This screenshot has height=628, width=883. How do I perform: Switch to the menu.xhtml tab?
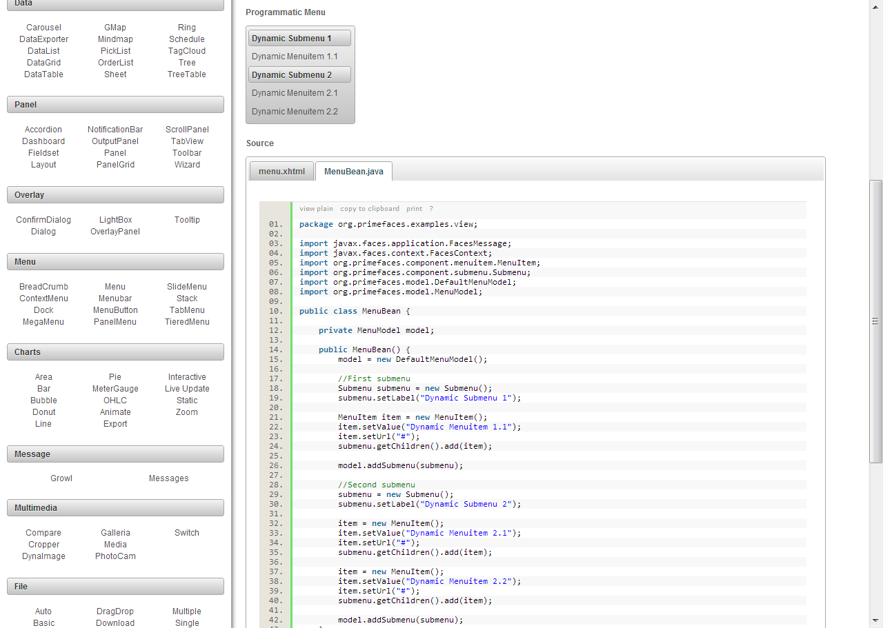pyautogui.click(x=281, y=171)
